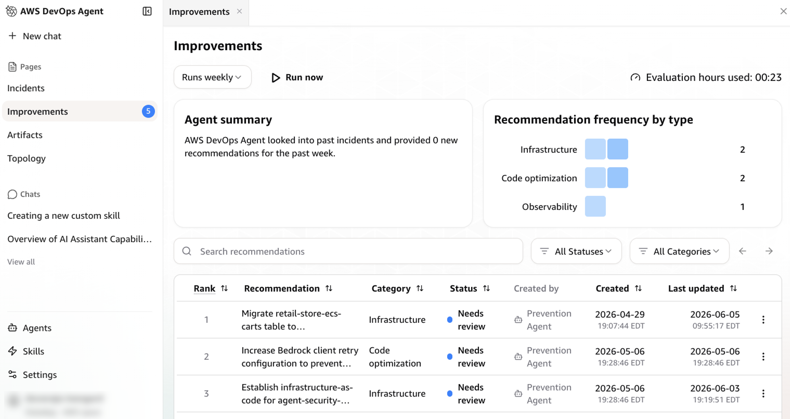Screen dimensions: 790x419
Task: Click the Agents robot icon
Action: (x=12, y=328)
